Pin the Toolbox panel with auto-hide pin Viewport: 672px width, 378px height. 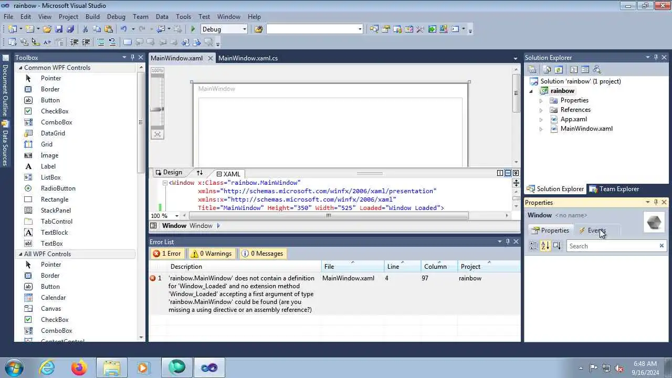click(132, 57)
